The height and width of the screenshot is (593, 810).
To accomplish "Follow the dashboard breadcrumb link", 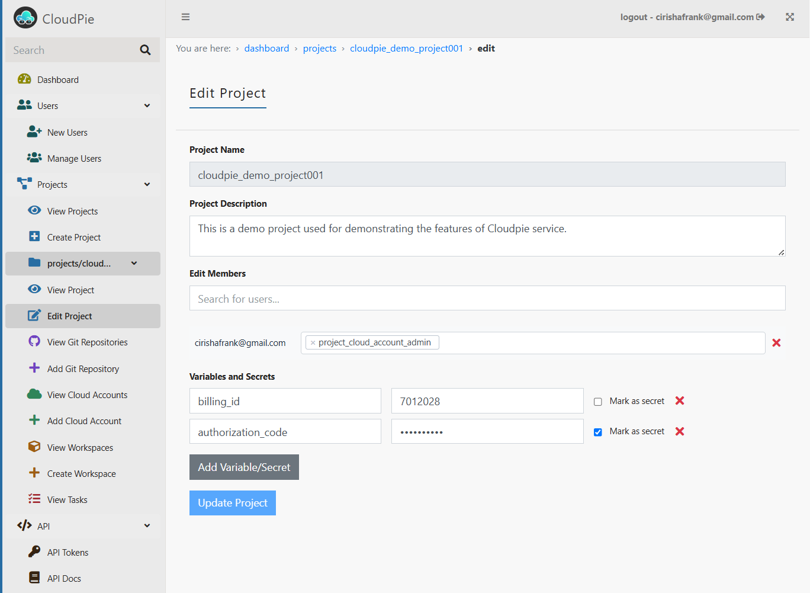I will click(x=266, y=49).
